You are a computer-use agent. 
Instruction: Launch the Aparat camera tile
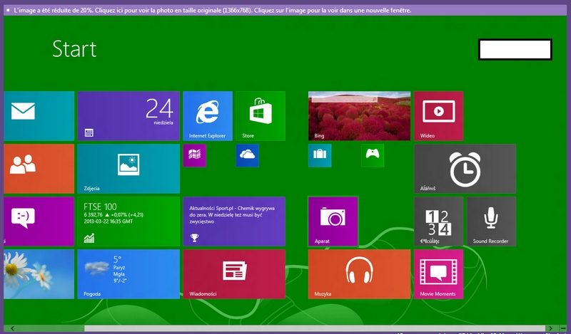333,221
